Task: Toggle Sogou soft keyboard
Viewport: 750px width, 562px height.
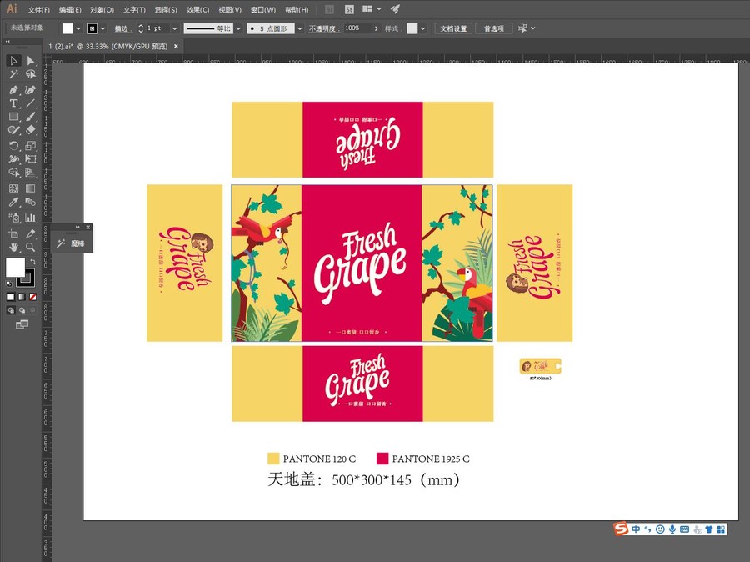Action: 684,529
